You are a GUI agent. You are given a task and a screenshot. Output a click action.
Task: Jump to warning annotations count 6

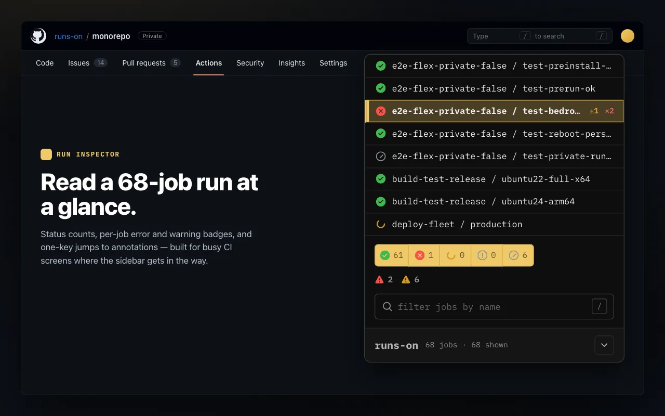click(x=410, y=280)
